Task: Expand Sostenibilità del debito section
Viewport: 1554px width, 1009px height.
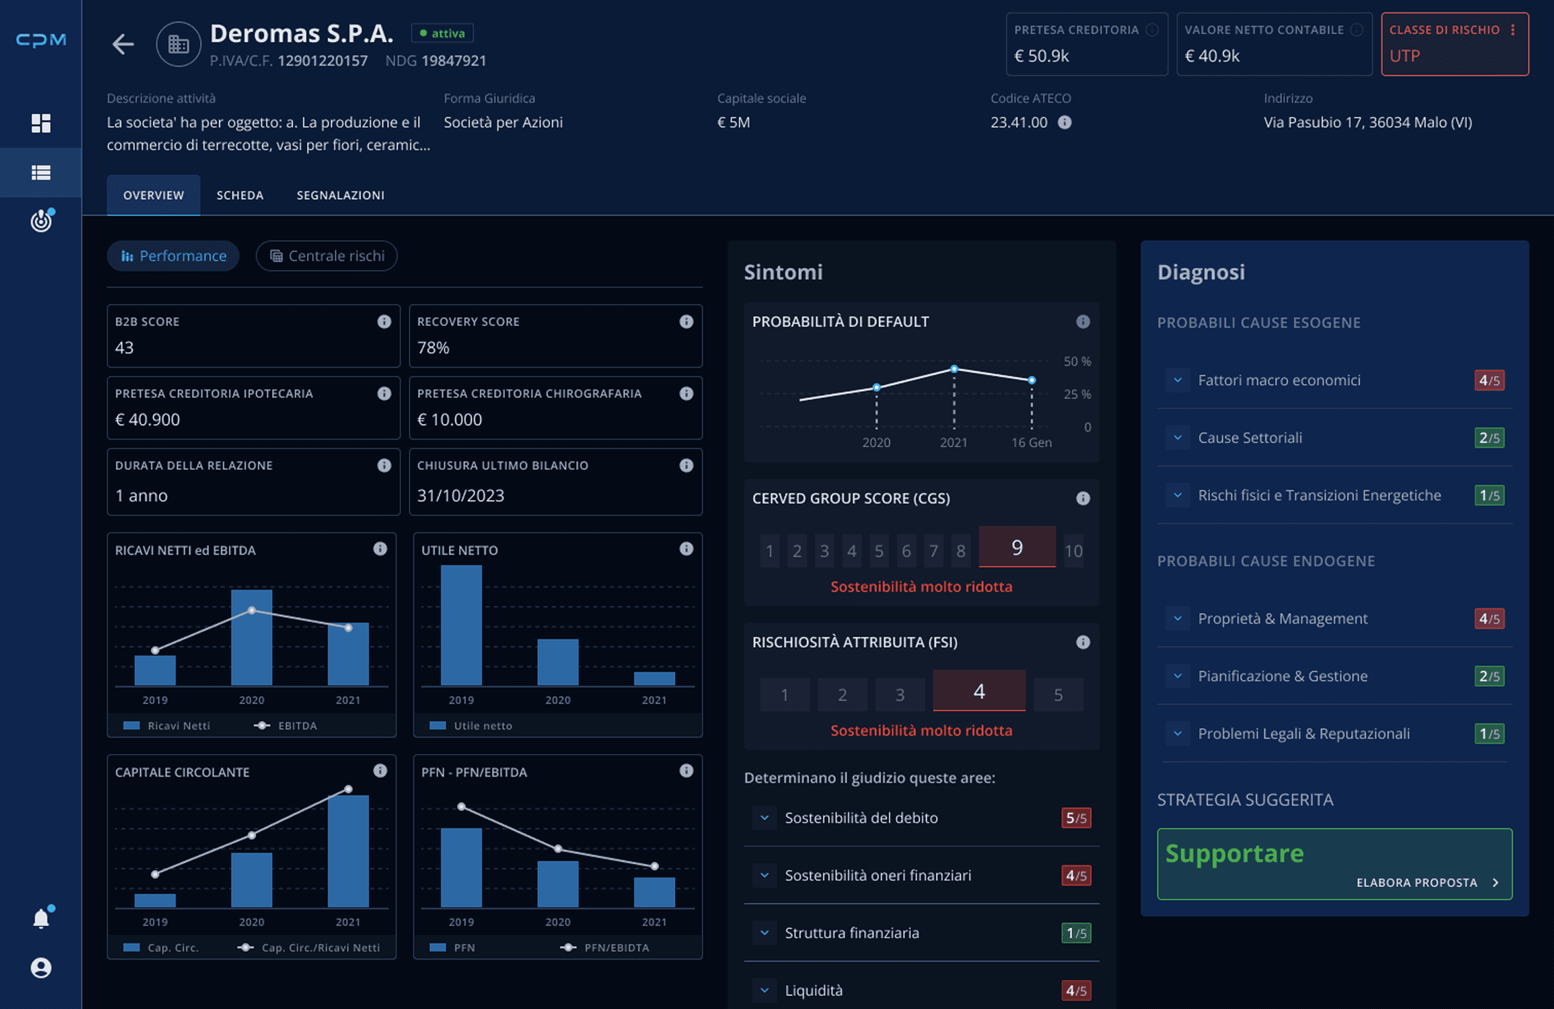Action: pos(765,818)
